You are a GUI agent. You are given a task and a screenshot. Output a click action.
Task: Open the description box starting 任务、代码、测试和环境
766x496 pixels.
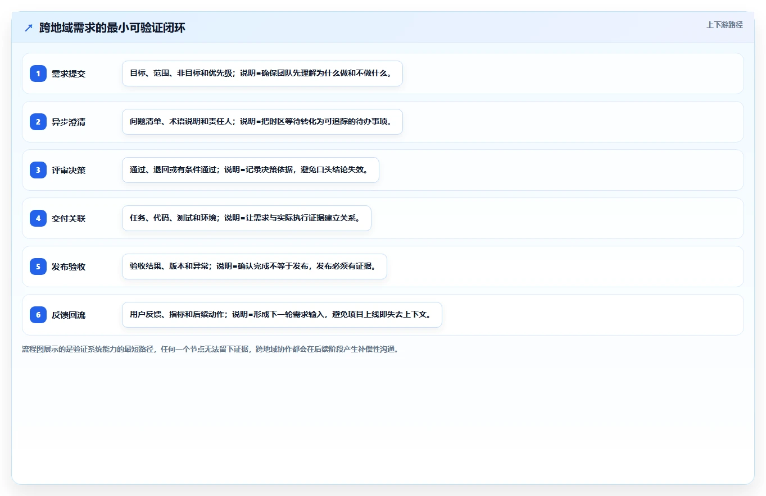coord(247,218)
